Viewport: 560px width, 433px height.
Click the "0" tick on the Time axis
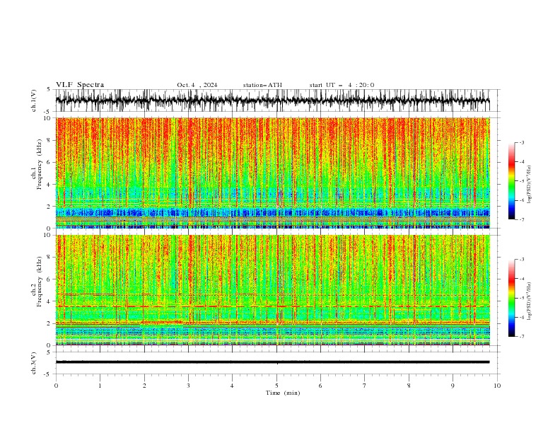coord(56,386)
